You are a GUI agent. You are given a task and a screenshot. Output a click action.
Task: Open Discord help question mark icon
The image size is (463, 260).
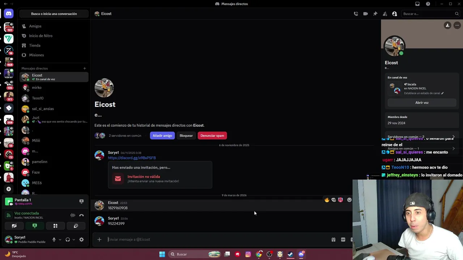(428, 4)
